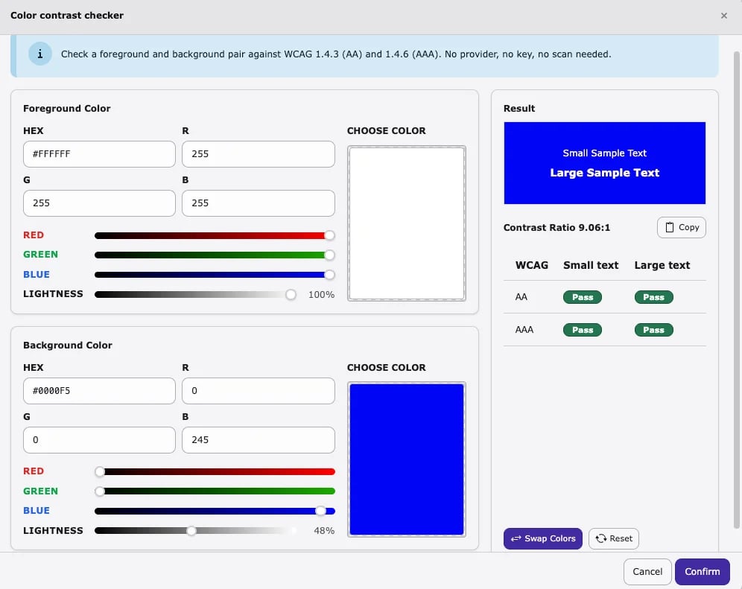Click the AAA small text Pass badge
Image resolution: width=742 pixels, height=589 pixels.
582,330
